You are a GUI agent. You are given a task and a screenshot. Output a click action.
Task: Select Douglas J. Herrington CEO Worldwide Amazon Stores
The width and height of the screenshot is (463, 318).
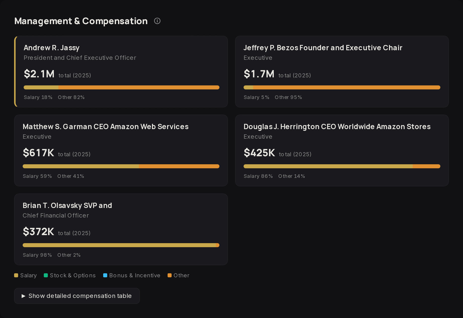(x=337, y=127)
